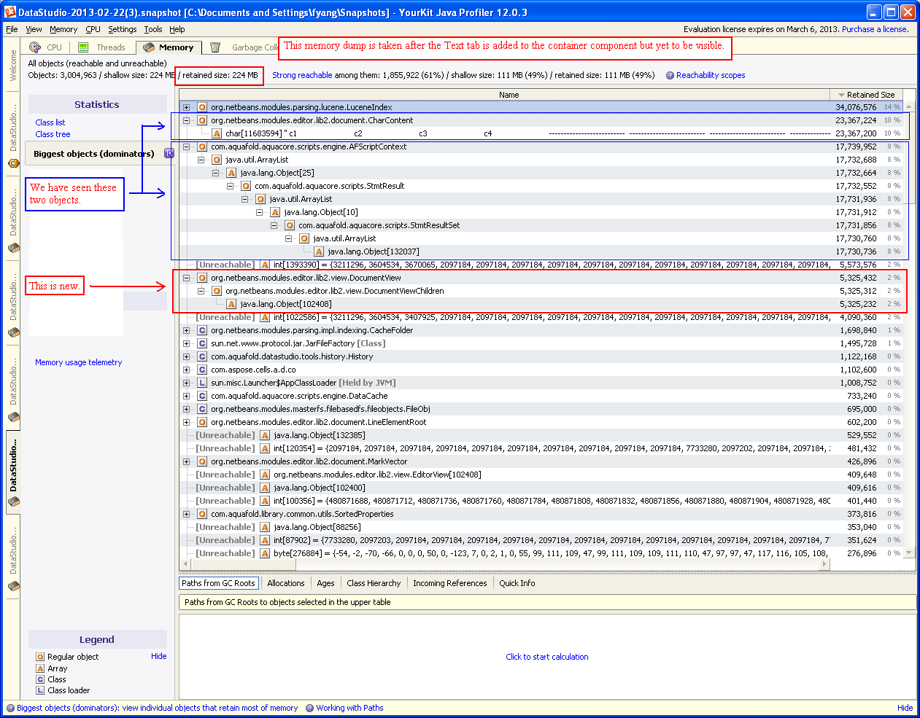Image resolution: width=920 pixels, height=718 pixels.
Task: Open the File menu
Action: 12,29
